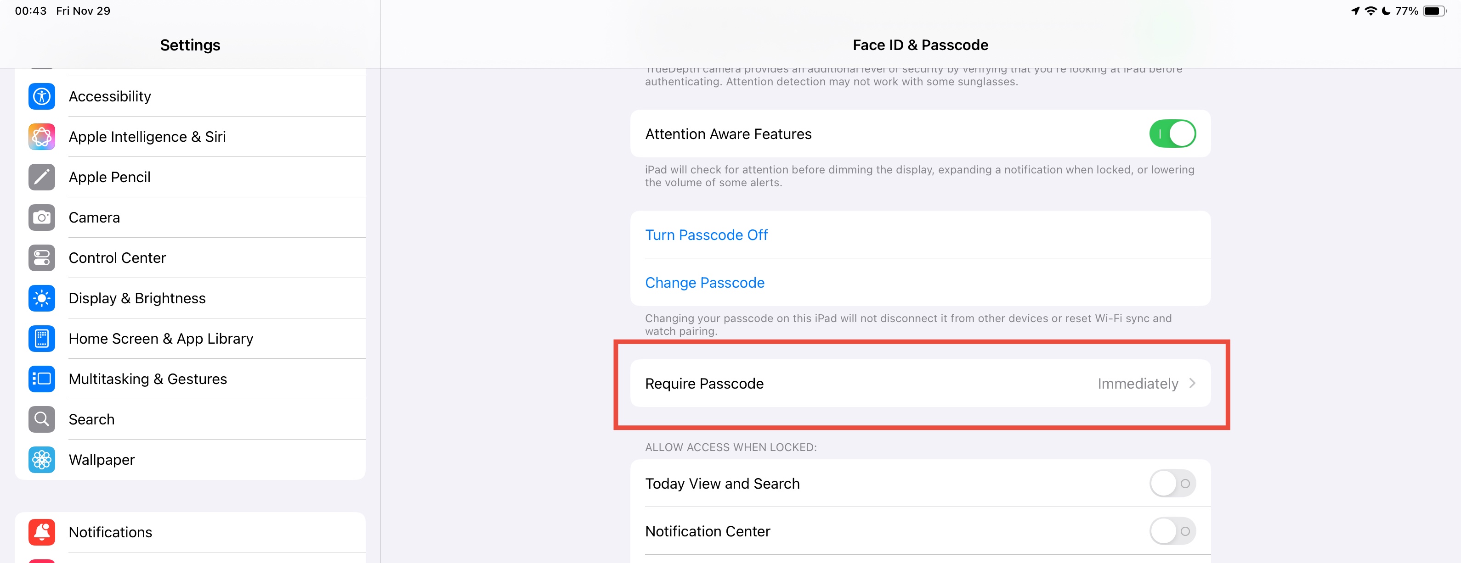This screenshot has height=563, width=1461.
Task: Open Apple Intelligence & Siri icon
Action: 41,136
